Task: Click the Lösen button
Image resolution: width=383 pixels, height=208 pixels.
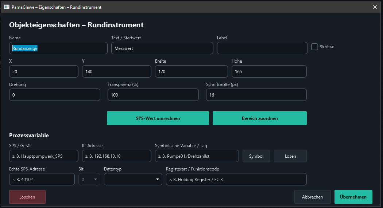Action: point(290,156)
